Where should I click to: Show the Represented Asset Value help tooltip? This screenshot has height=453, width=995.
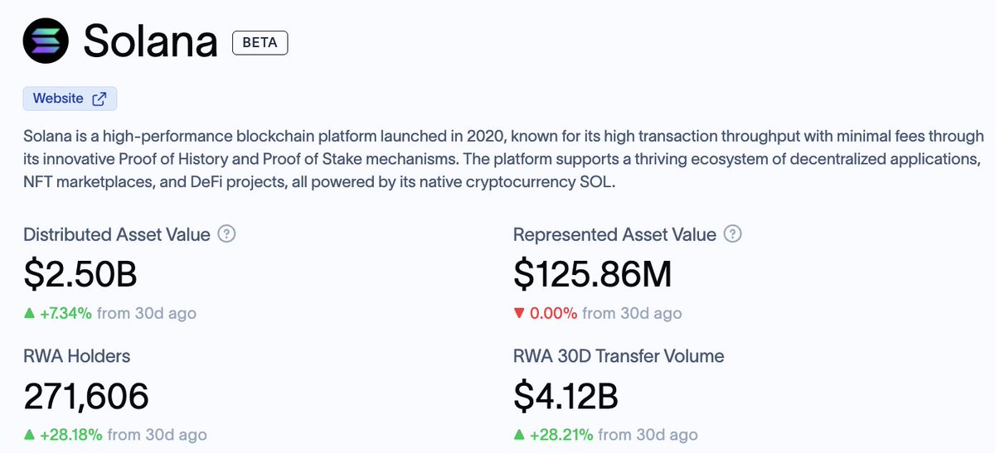point(732,234)
